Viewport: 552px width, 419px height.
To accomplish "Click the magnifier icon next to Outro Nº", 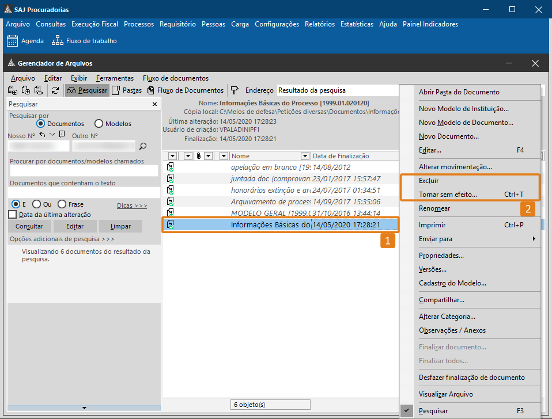I will (143, 146).
